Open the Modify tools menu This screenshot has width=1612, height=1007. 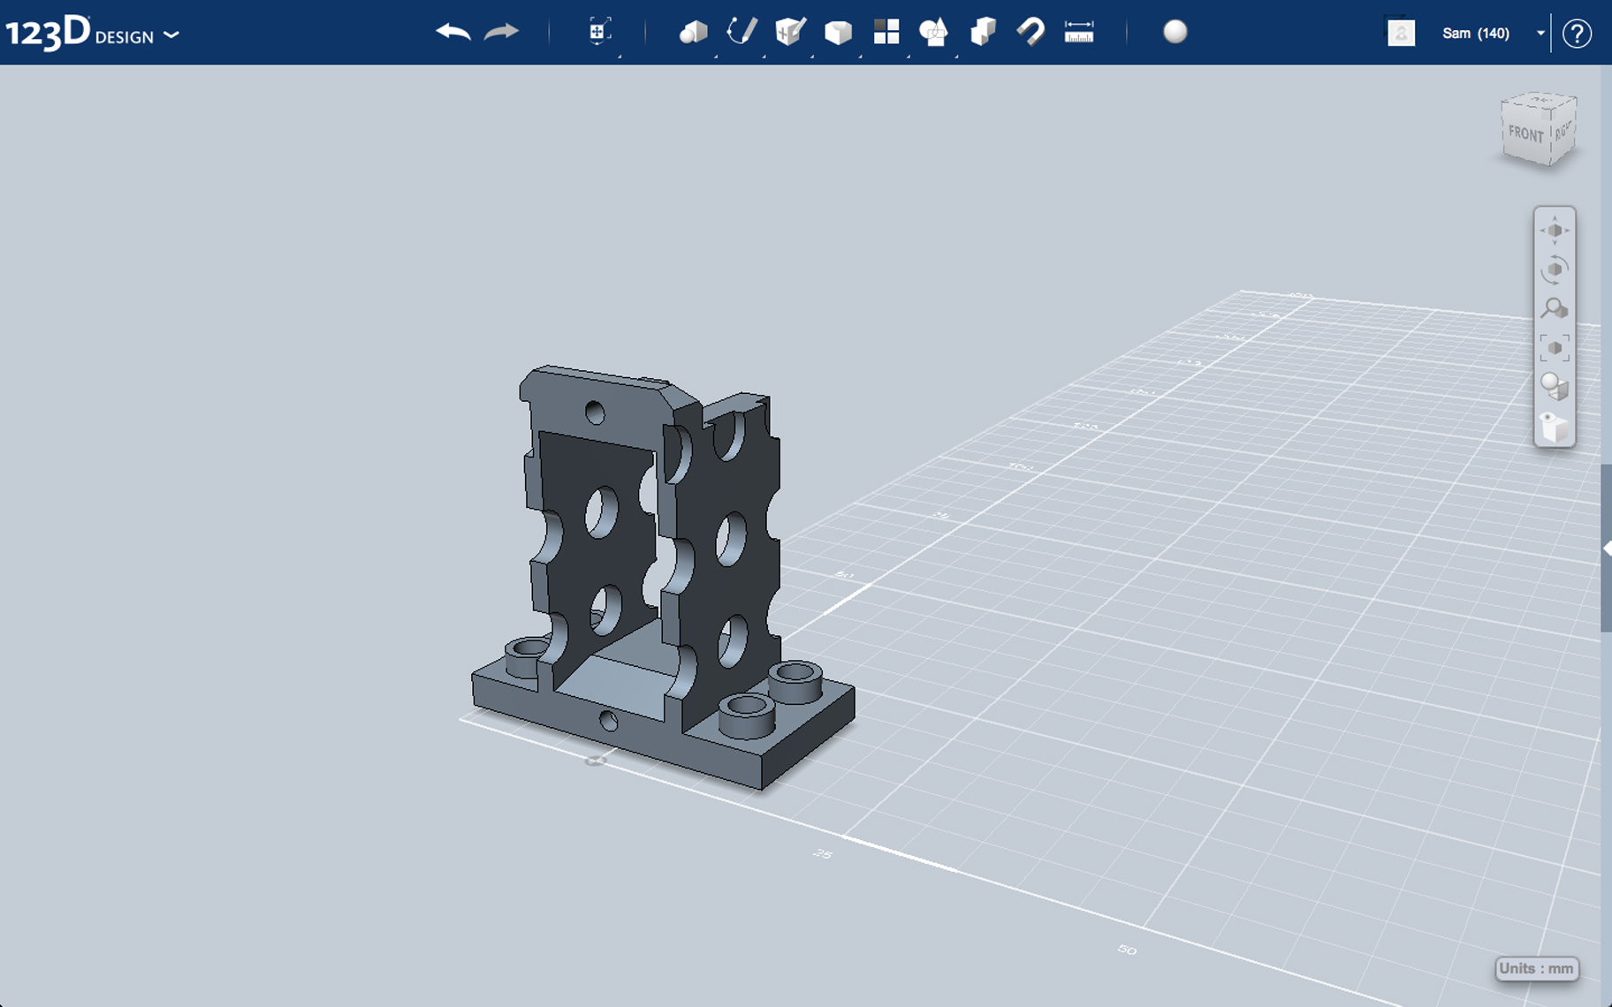point(838,33)
